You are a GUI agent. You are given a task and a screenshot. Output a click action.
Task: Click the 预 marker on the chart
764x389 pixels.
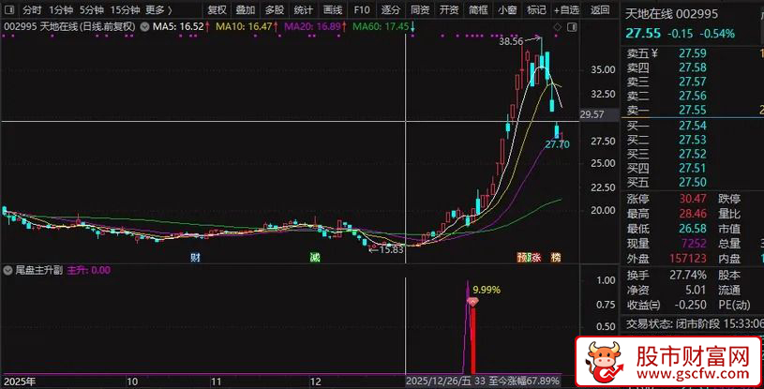click(x=522, y=258)
